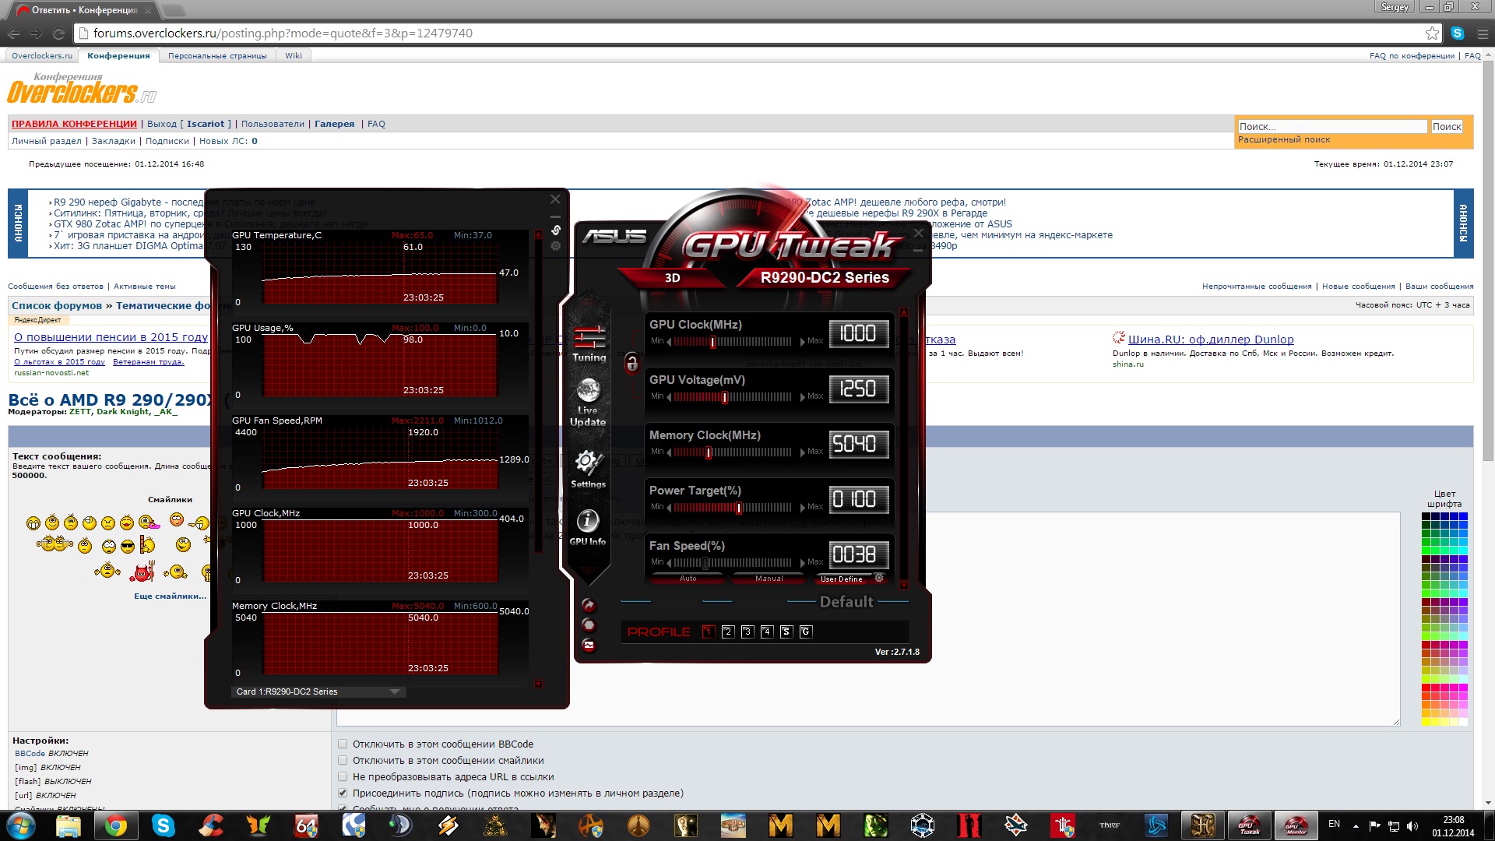Click the clock-voltage sync lock icon
Image resolution: width=1495 pixels, height=841 pixels.
631,363
